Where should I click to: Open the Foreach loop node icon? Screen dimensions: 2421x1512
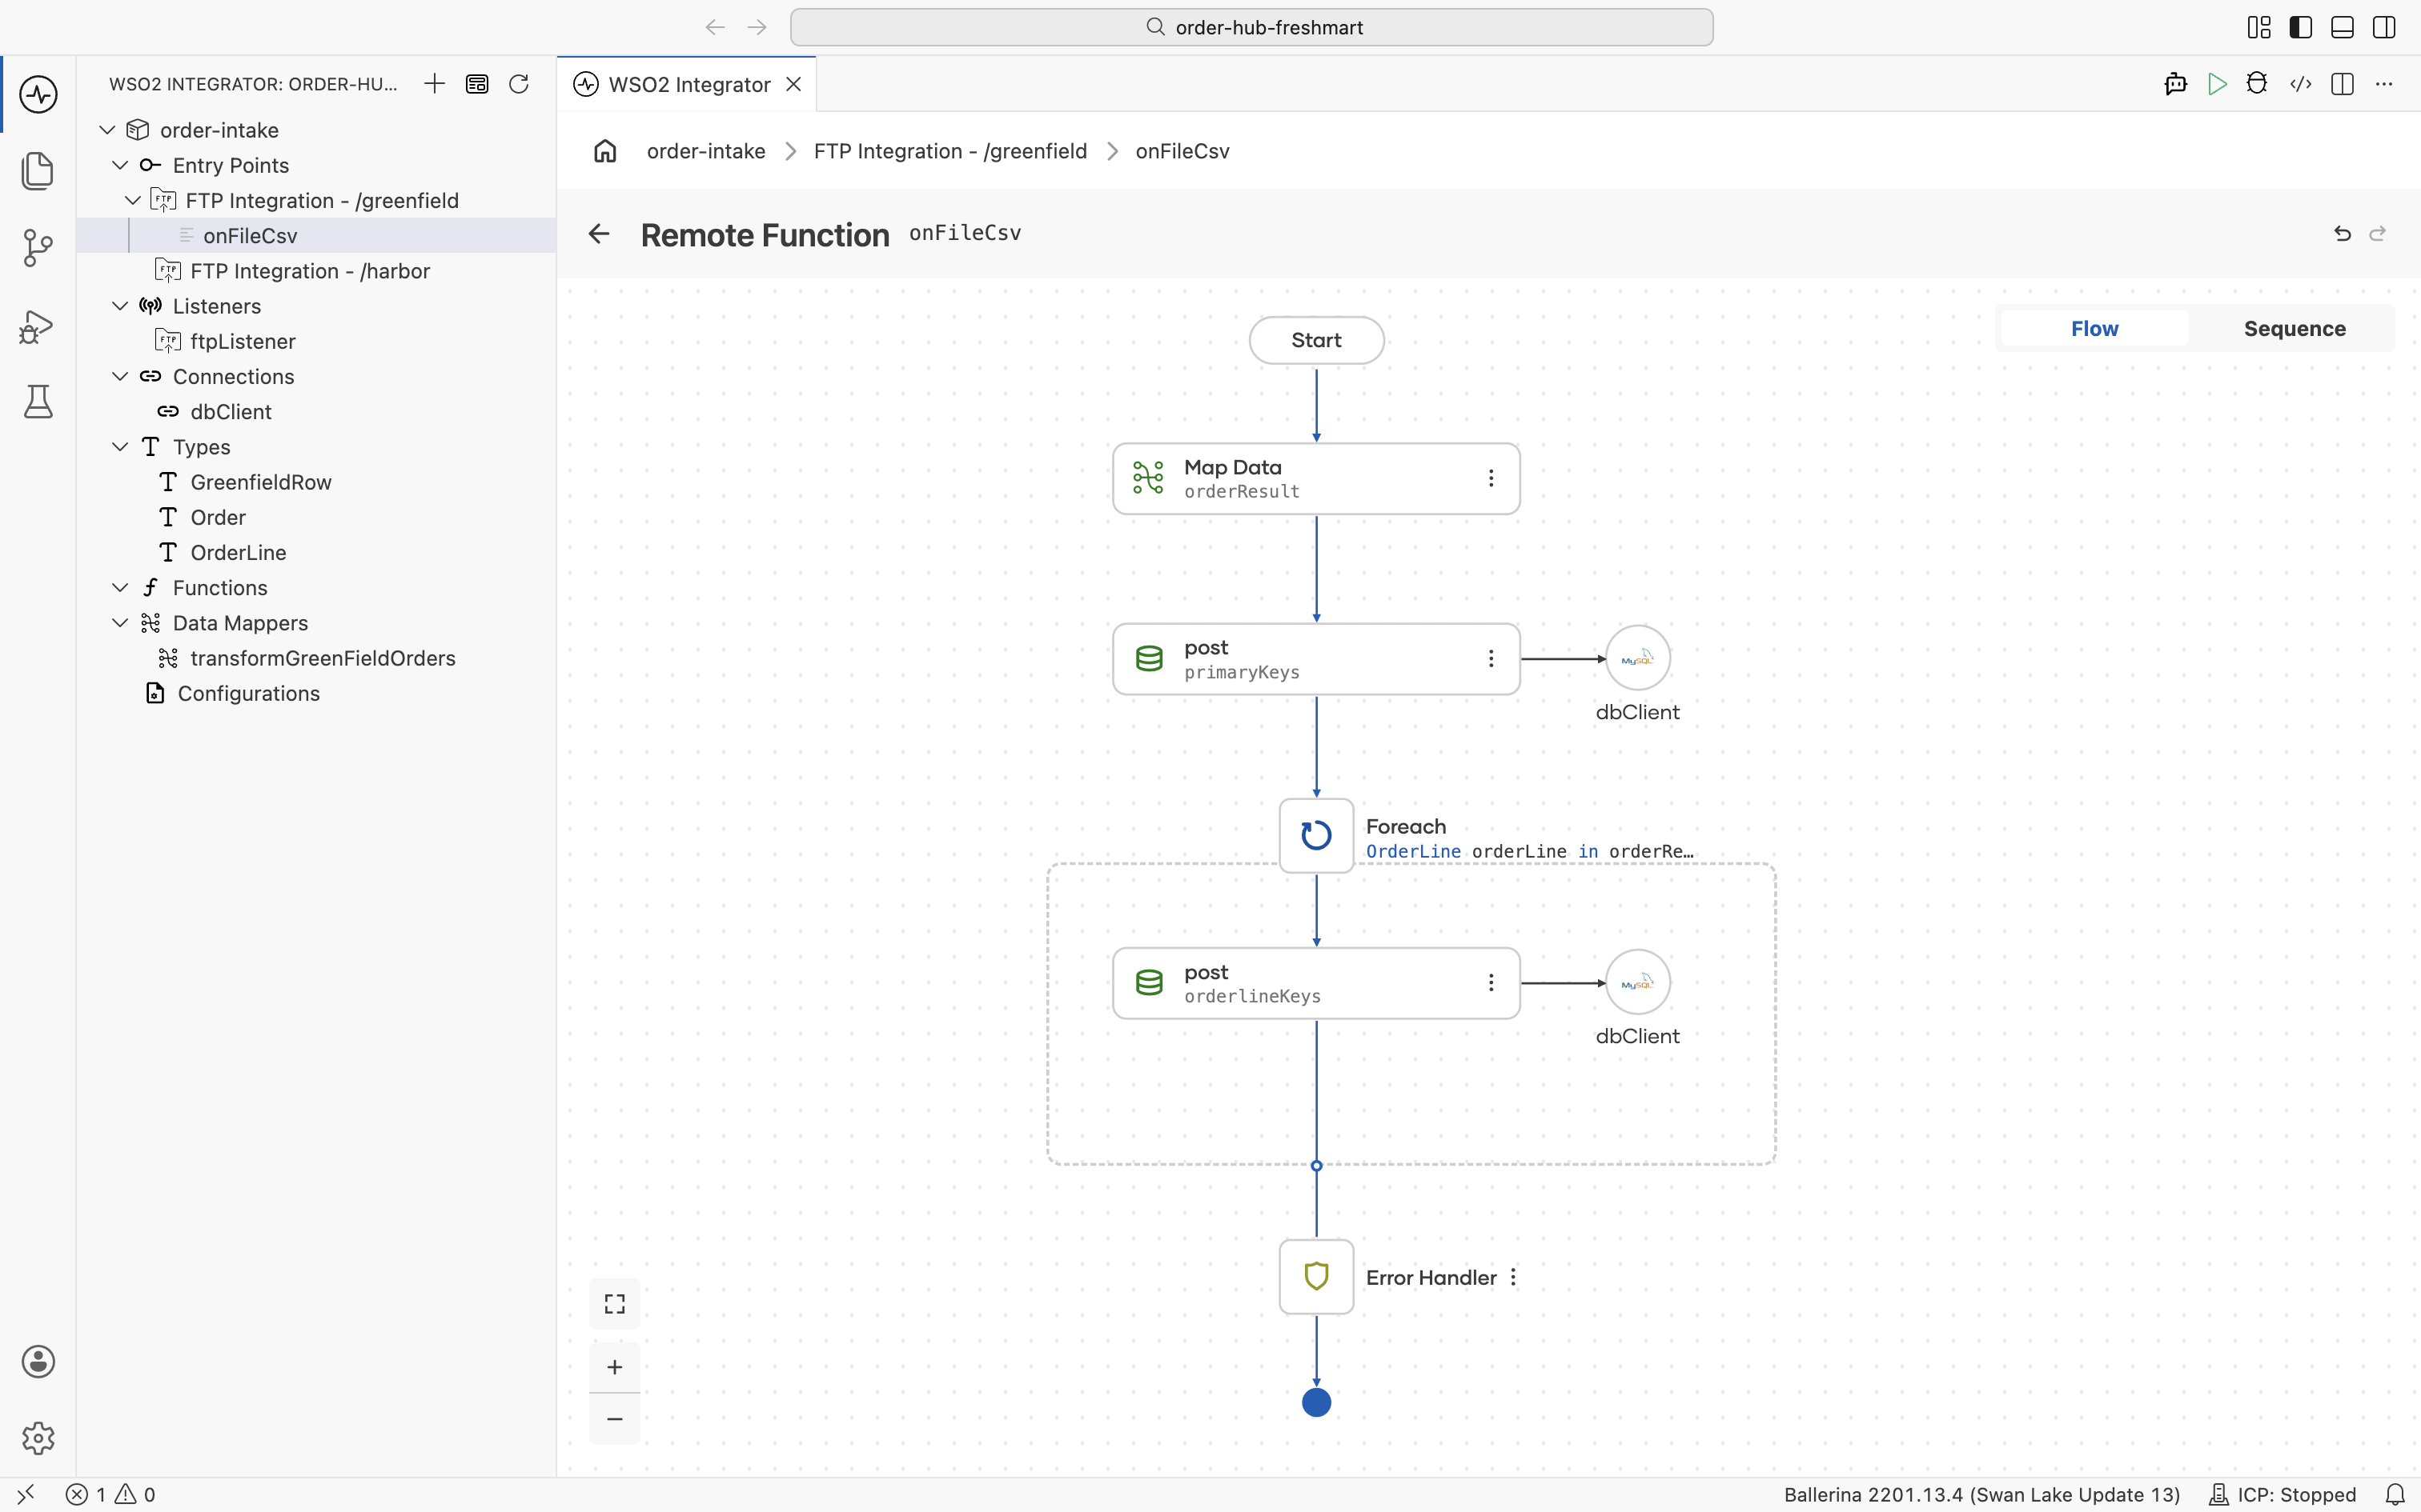click(1316, 835)
